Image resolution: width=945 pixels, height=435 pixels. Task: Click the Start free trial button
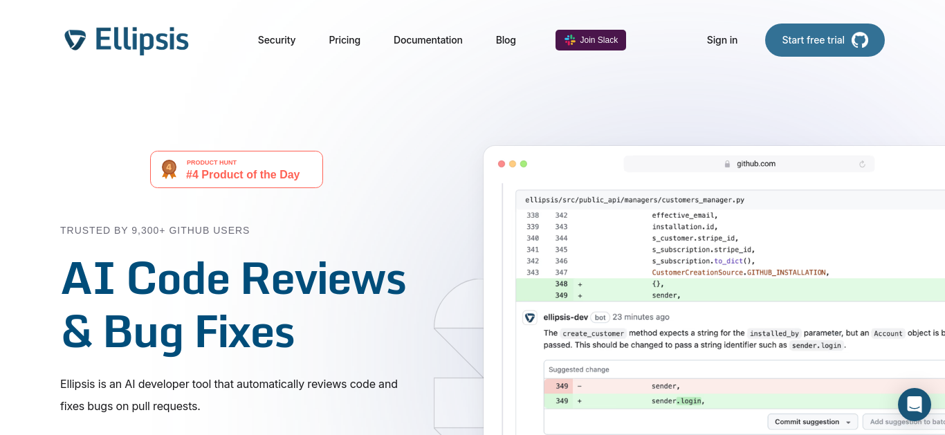tap(825, 40)
